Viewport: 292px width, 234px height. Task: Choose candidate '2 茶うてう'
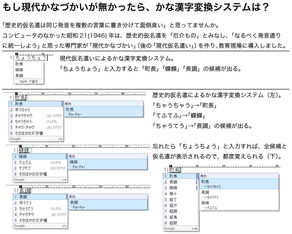tap(40, 203)
